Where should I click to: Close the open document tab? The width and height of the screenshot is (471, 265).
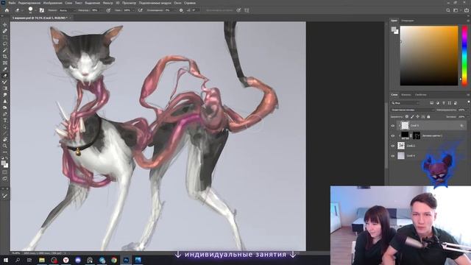click(70, 18)
